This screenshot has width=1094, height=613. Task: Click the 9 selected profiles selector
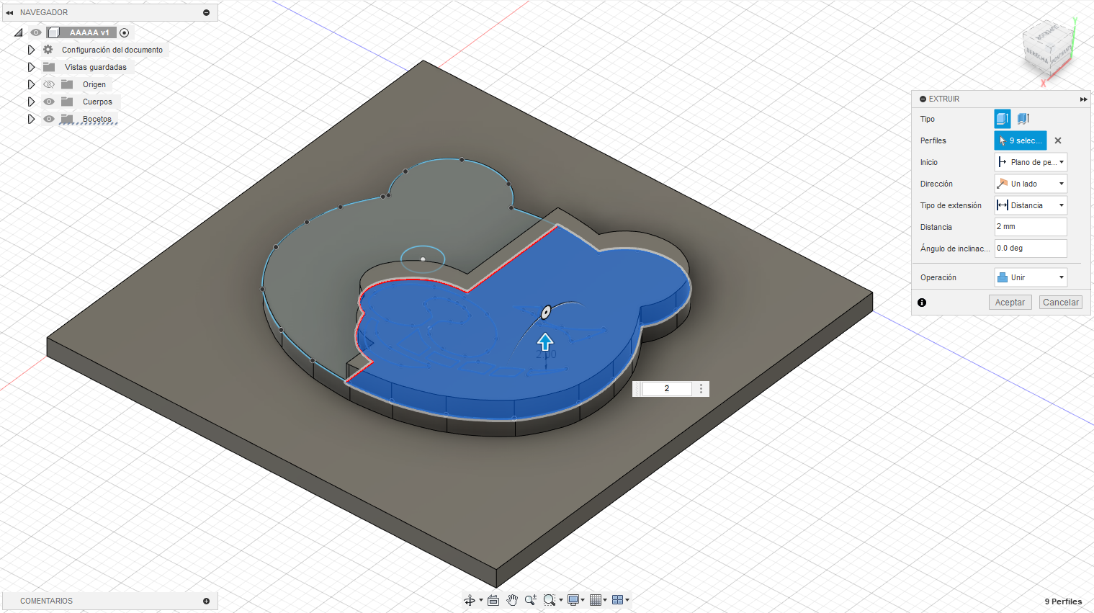tap(1021, 140)
